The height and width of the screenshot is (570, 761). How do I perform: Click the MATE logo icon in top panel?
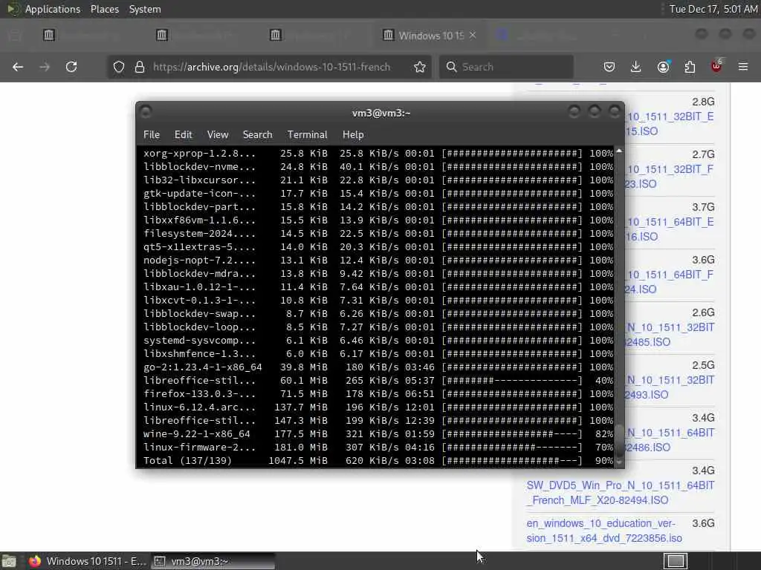(12, 9)
